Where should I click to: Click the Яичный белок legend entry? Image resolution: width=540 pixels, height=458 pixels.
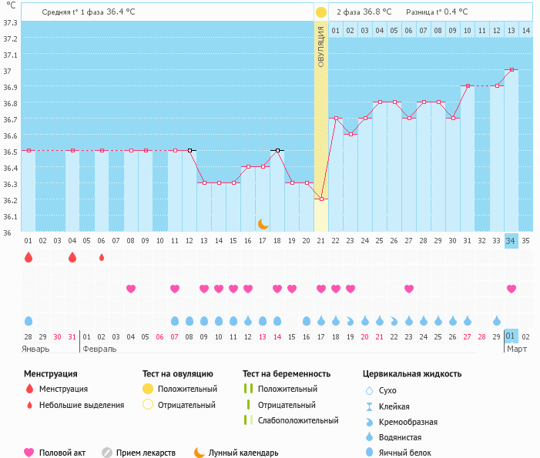point(405,453)
